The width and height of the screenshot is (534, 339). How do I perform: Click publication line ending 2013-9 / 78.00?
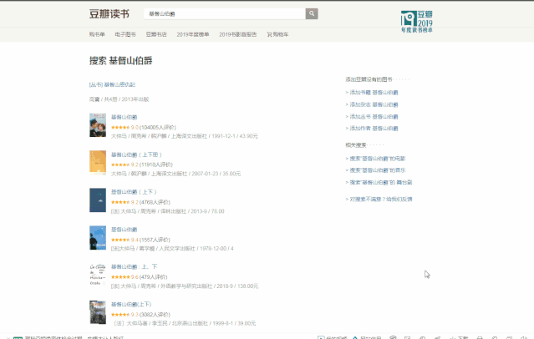point(168,211)
